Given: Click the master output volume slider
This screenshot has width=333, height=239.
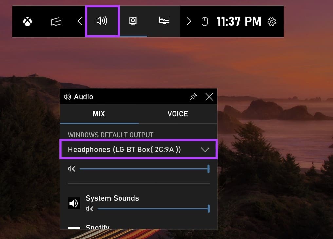Looking at the screenshot, I should 144,169.
